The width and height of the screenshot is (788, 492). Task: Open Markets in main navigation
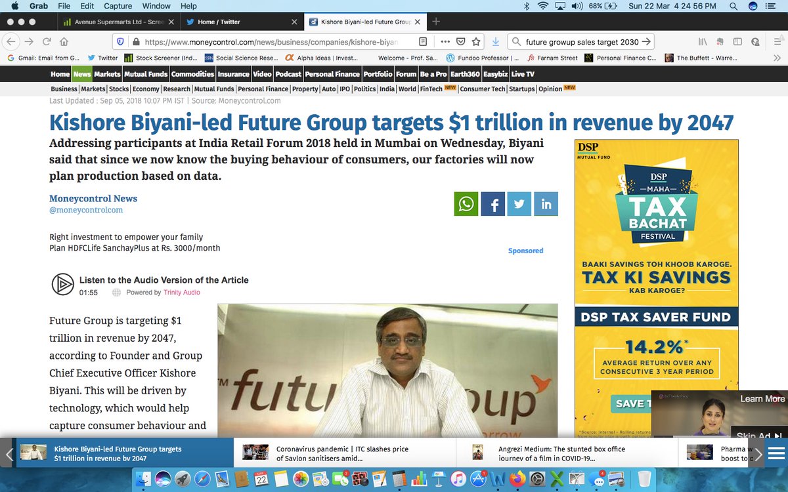(x=107, y=74)
